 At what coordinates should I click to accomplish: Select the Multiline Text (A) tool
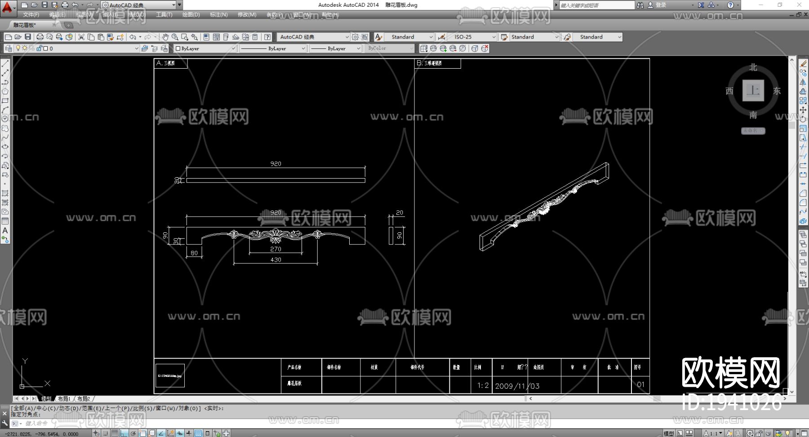pos(5,231)
